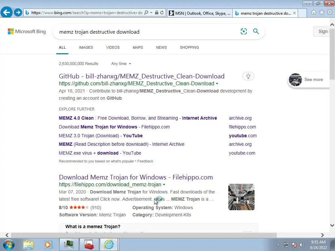Click the network status tray icon
The image size is (335, 251).
click(x=286, y=245)
